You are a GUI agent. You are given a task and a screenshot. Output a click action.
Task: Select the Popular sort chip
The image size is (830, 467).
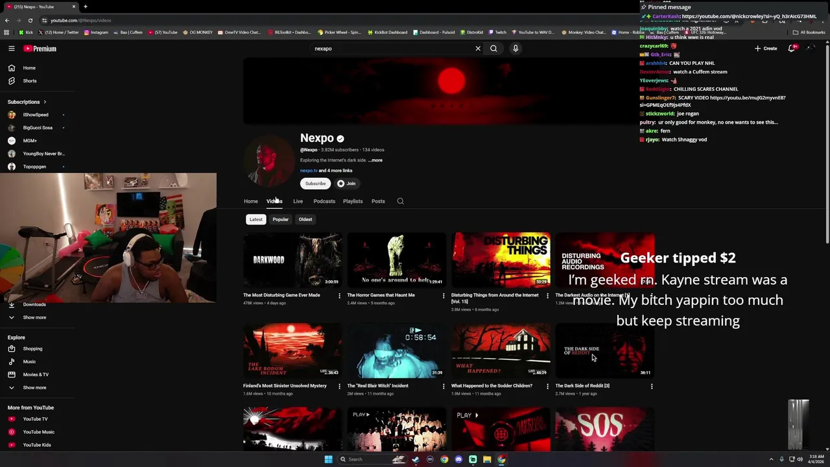coord(280,219)
